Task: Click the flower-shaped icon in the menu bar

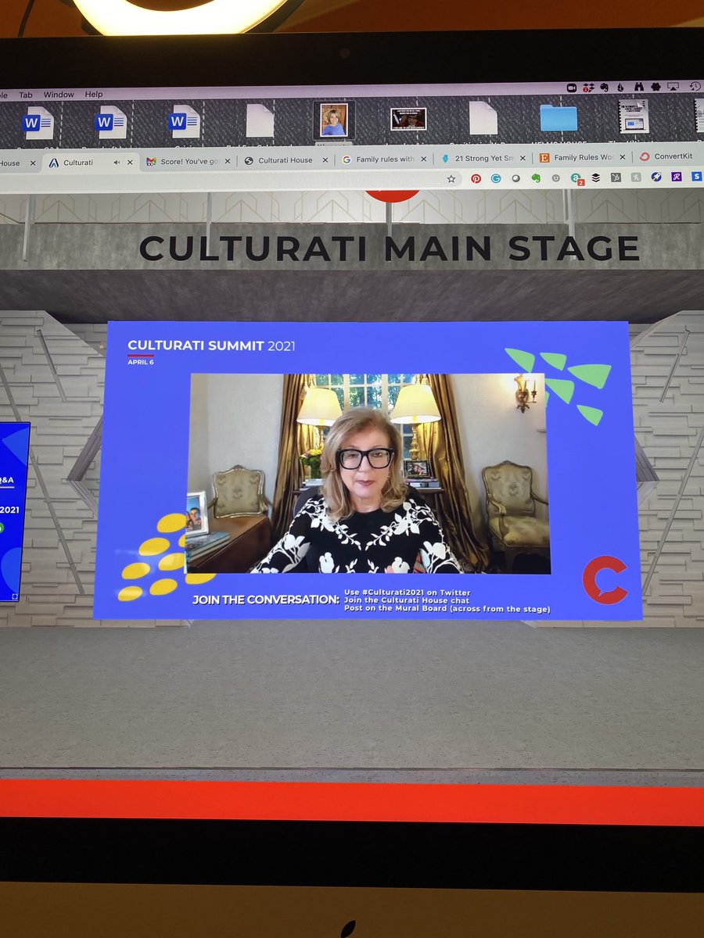Action: coord(656,87)
